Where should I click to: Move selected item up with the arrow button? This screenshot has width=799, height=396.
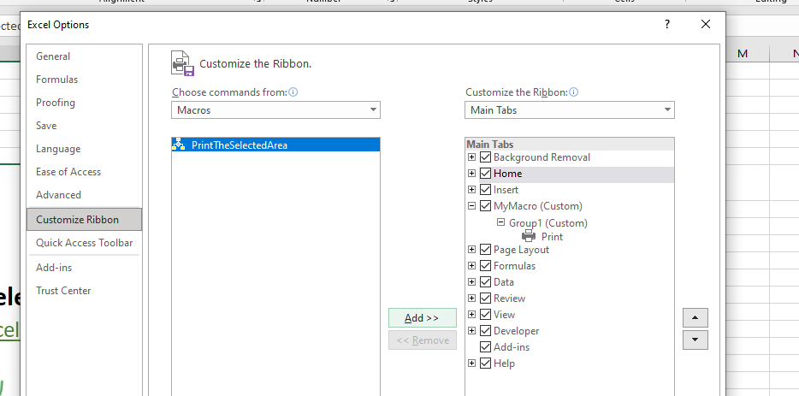[695, 317]
